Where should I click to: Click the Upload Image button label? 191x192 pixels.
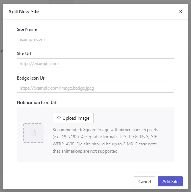pos(76,118)
